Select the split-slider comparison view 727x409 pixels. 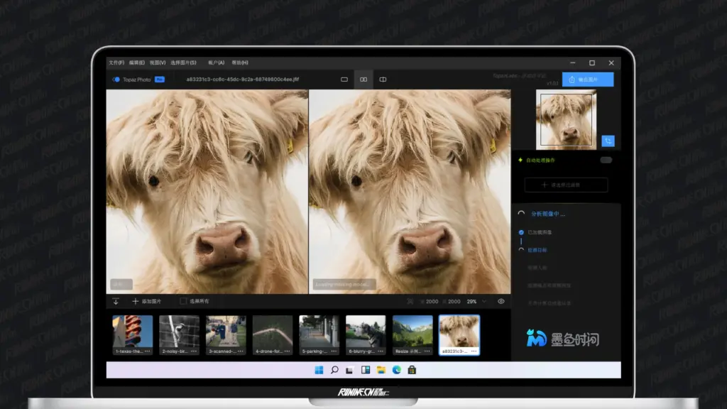click(x=383, y=80)
